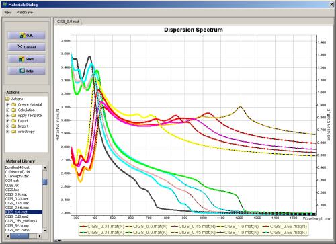Click CIGS_0.66.mat(N) legend entry
This screenshot has width=336, height=244.
click(285, 227)
